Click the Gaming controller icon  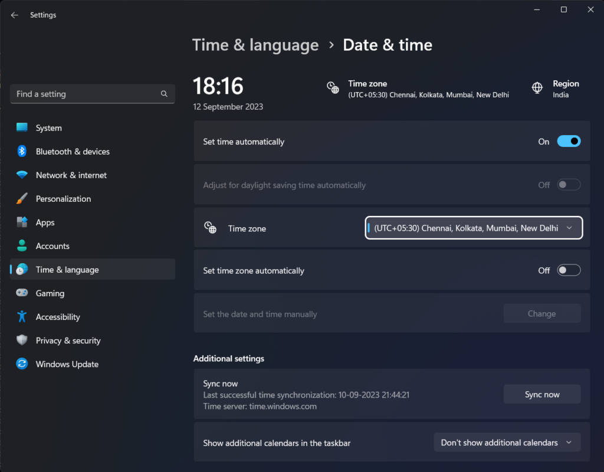(21, 293)
